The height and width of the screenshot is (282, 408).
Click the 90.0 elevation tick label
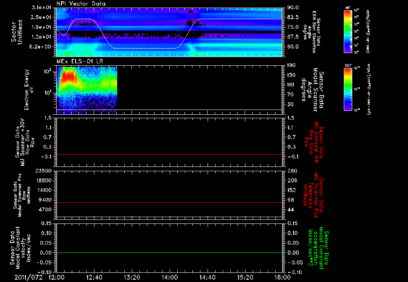pos(293,8)
